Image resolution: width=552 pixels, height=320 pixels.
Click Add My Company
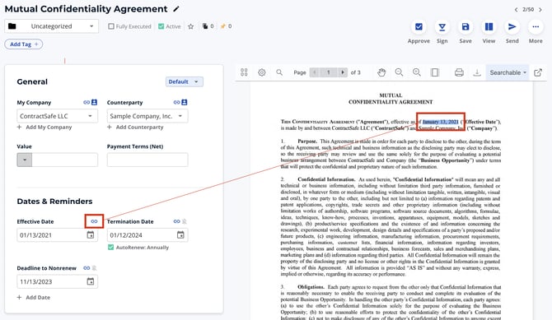point(44,128)
